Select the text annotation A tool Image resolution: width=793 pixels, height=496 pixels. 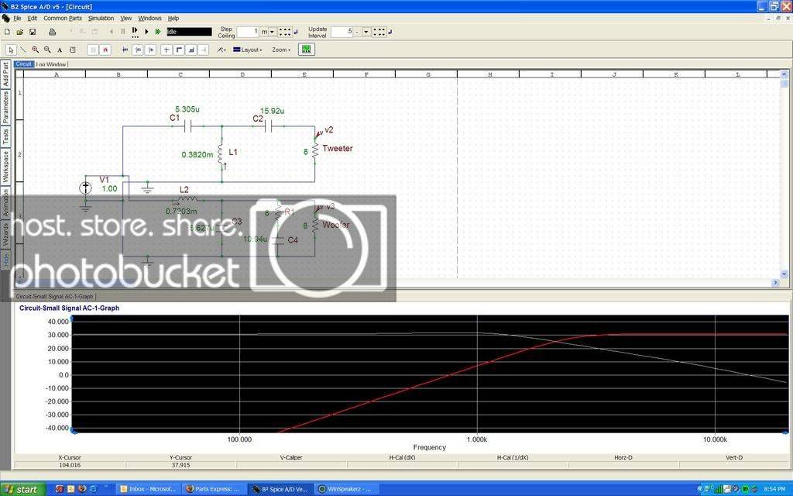point(60,50)
